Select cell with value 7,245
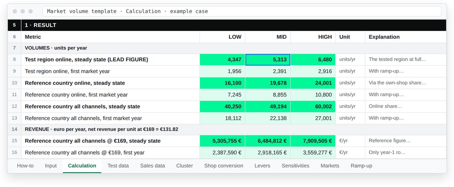 coord(222,95)
